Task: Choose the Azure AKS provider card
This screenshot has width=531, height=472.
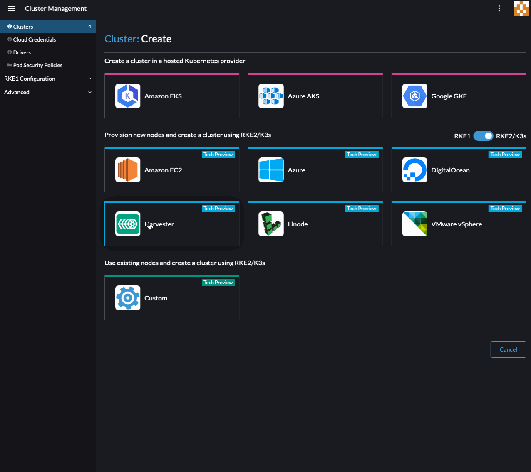Action: [315, 96]
